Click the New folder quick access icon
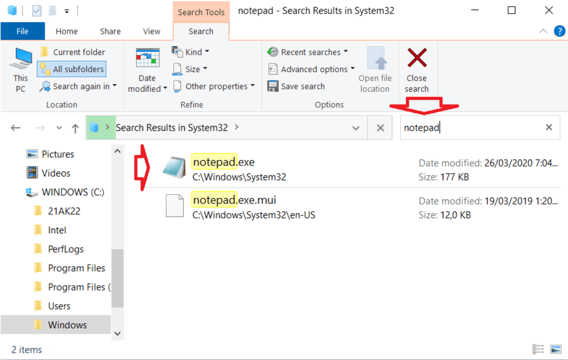The width and height of the screenshot is (568, 360). pos(52,11)
